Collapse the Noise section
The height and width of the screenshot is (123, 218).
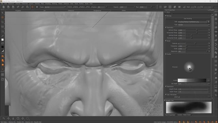[166, 41]
